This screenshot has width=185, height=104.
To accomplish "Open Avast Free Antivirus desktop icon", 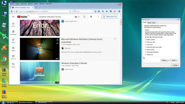I will [x=4, y=49].
